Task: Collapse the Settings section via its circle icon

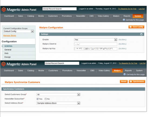Action: (141, 34)
